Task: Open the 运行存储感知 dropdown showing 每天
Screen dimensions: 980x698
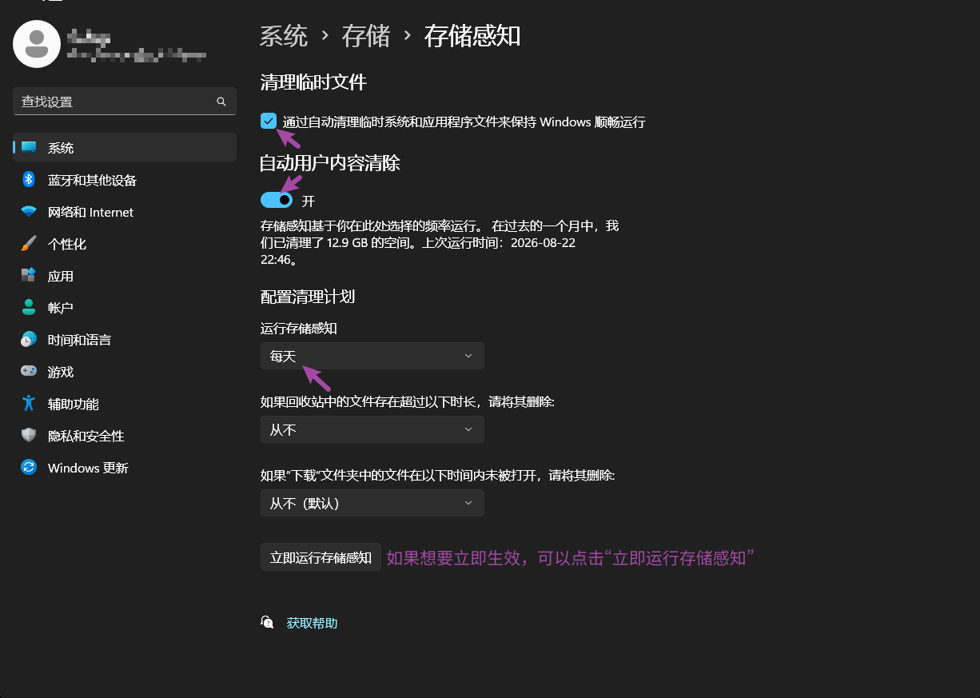Action: (x=372, y=356)
